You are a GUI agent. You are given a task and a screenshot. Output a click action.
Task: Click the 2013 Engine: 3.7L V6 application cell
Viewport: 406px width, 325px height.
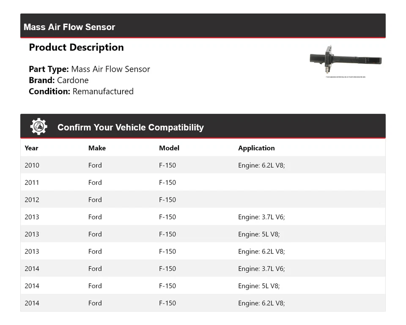pos(261,217)
